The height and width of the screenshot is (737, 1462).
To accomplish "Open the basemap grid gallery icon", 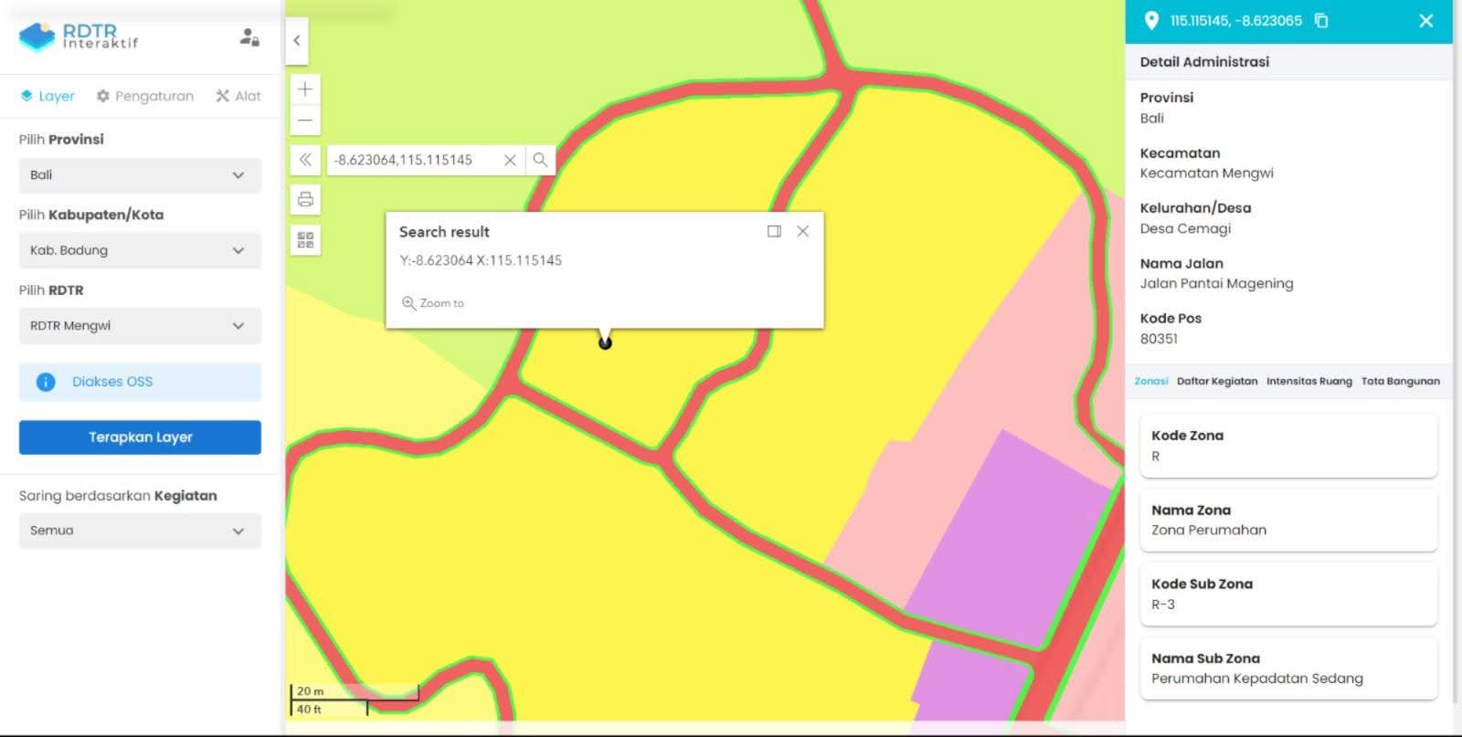I will (x=305, y=240).
